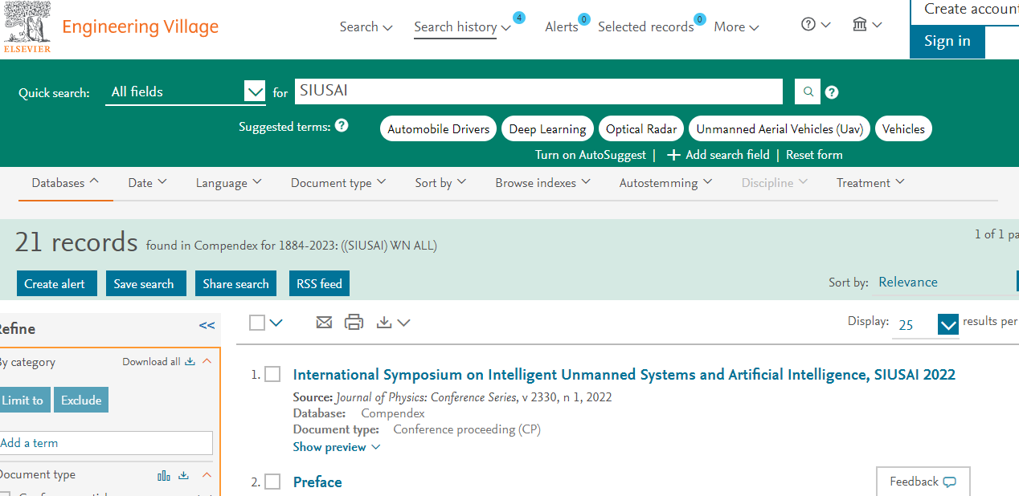Image resolution: width=1019 pixels, height=496 pixels.
Task: Expand the Treatment dropdown
Action: [x=870, y=183]
